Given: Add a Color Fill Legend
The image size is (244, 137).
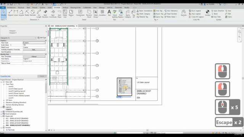Looking at the screenshot, I should tap(196, 17).
